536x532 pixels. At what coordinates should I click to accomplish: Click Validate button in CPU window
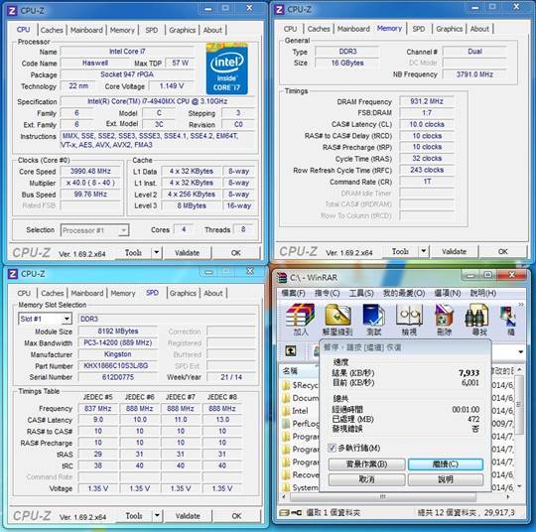(x=187, y=253)
